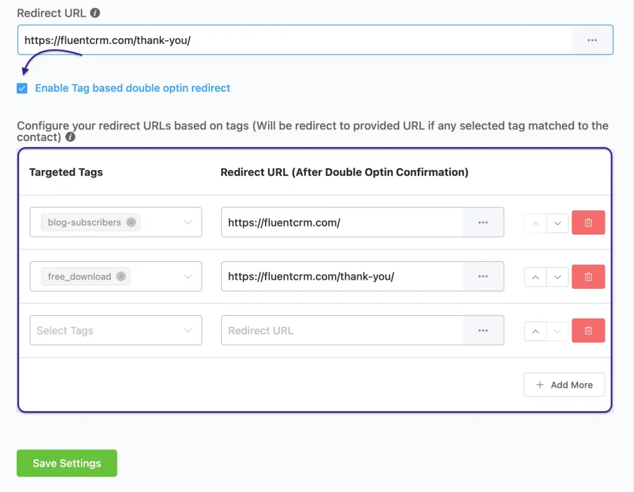Open the ellipsis menu on the thank-you redirect row

click(x=483, y=277)
